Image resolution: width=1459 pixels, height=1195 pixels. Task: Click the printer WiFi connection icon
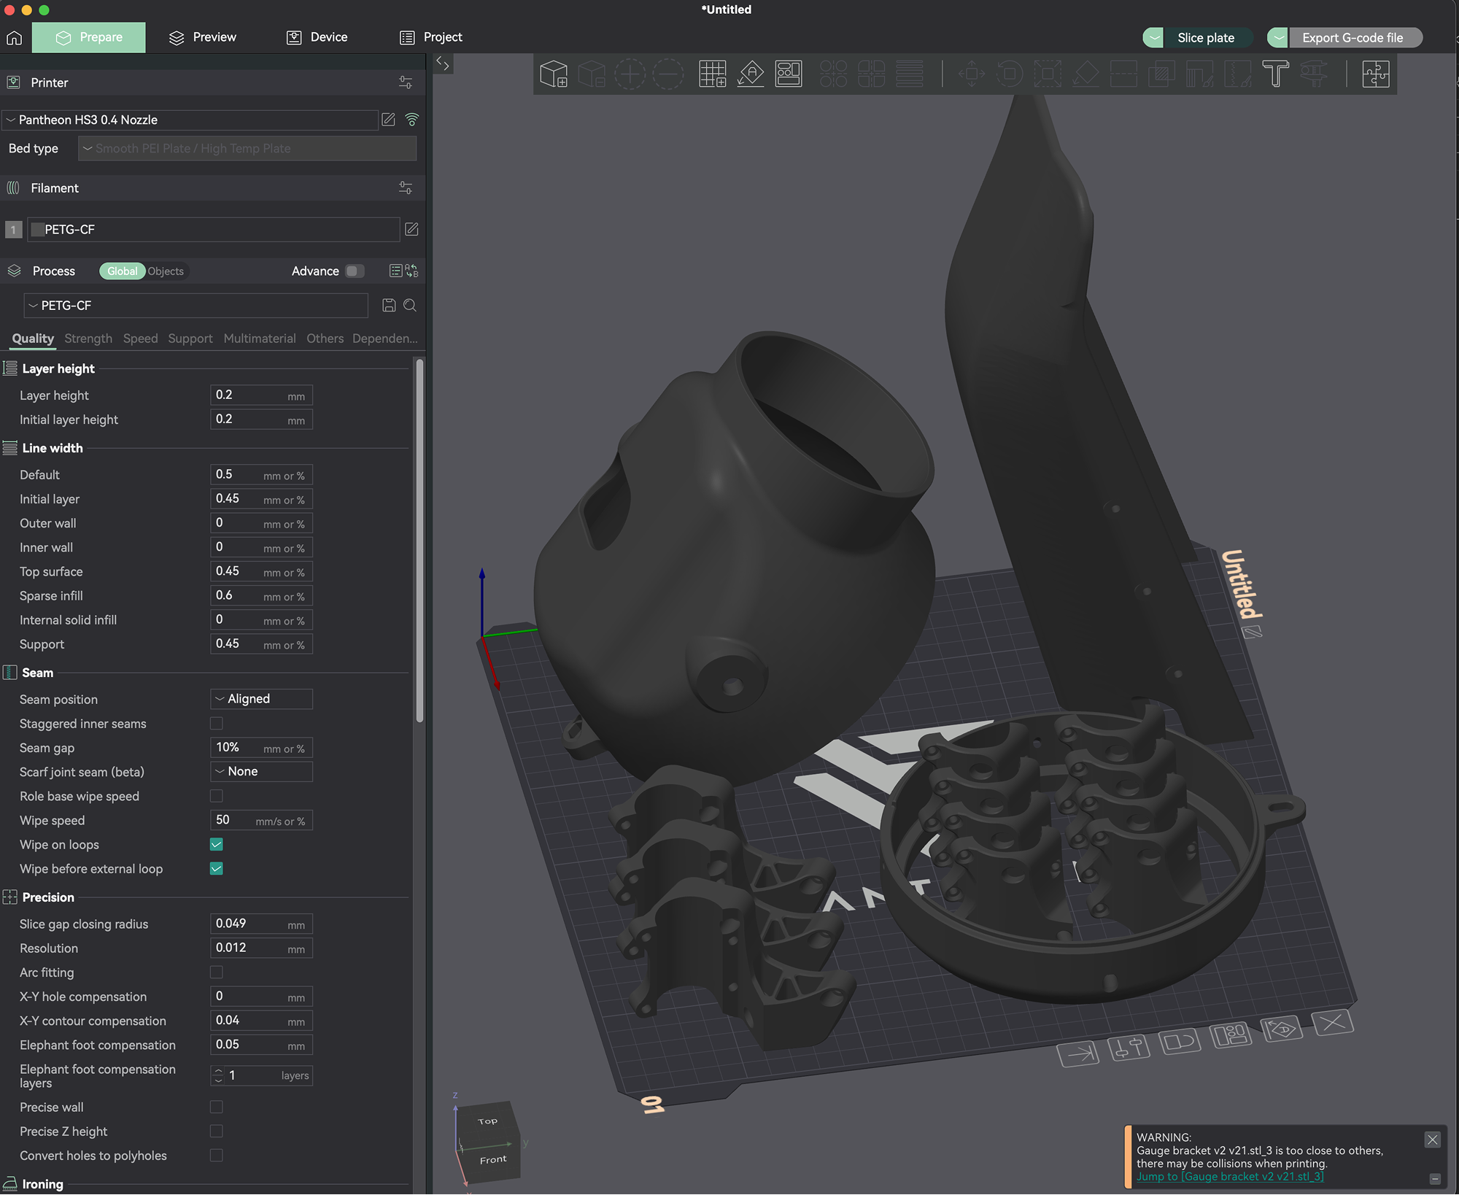[x=412, y=120]
